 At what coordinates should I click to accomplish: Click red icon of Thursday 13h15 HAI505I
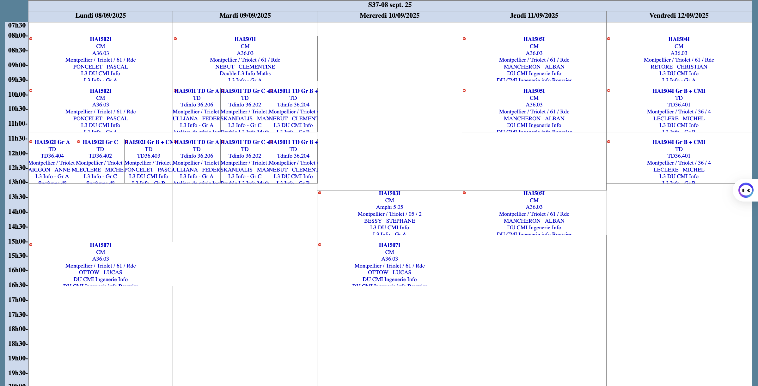[464, 193]
